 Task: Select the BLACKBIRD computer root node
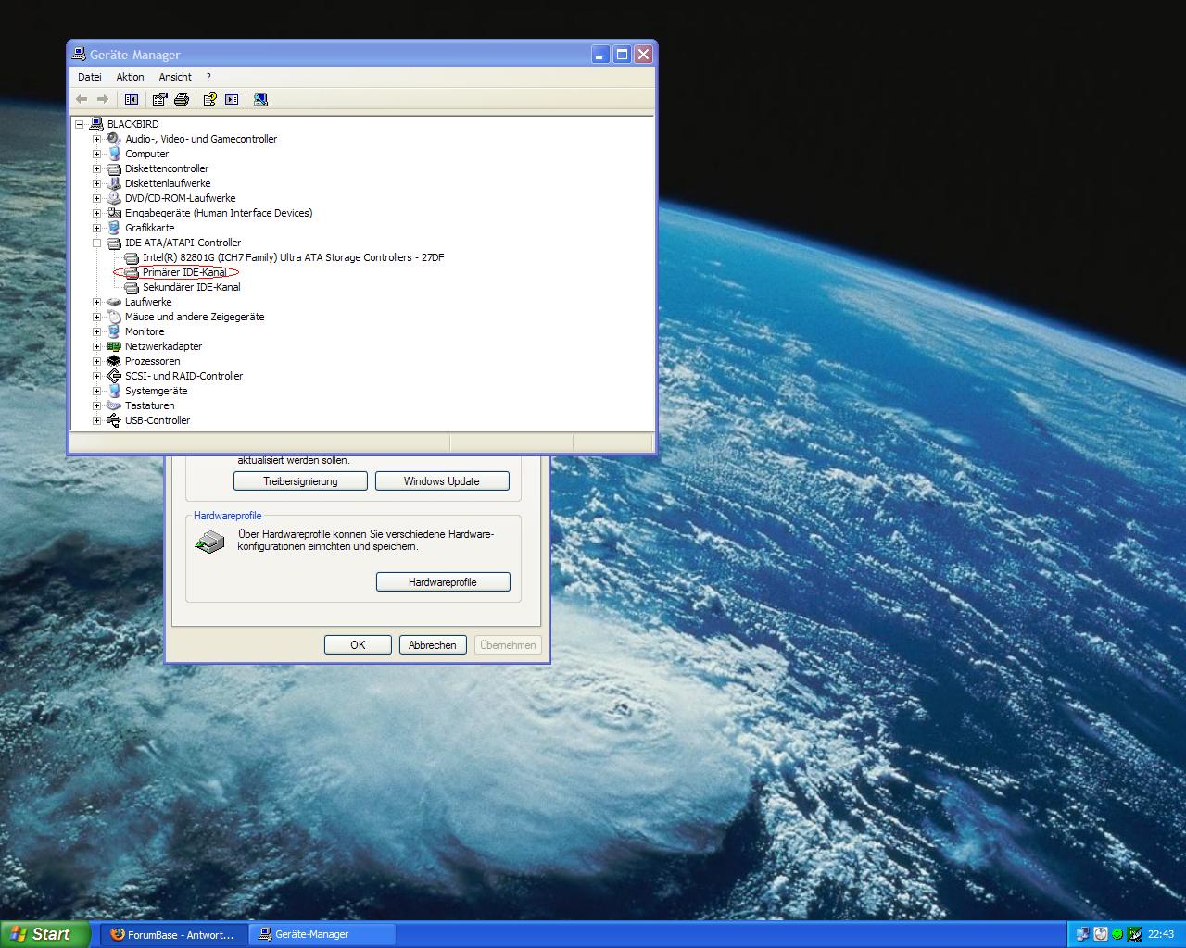coord(132,124)
